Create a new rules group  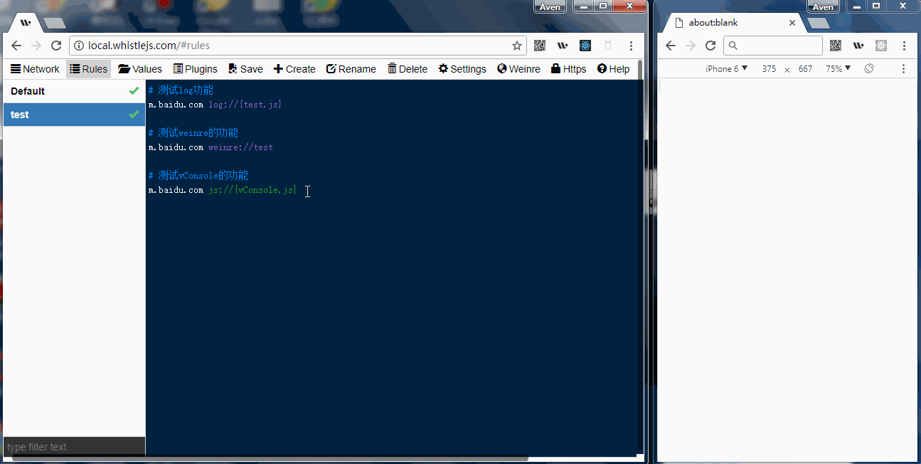(x=294, y=69)
